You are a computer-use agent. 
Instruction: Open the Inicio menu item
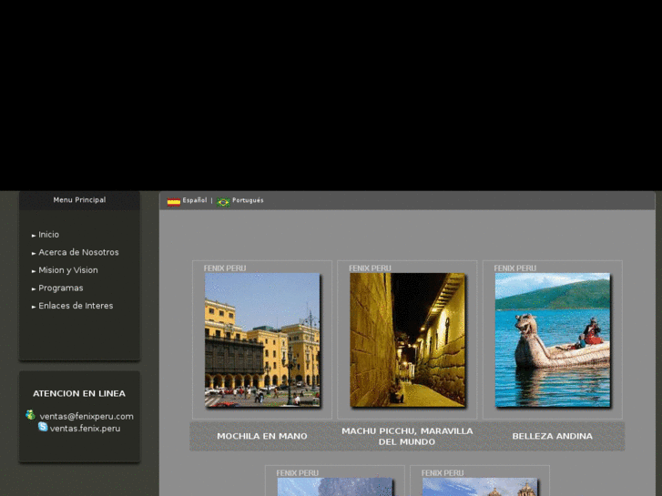pos(48,235)
